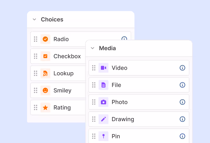Grab the drag handle beside Smiley
Screen dimensions: 210x143
point(36,90)
